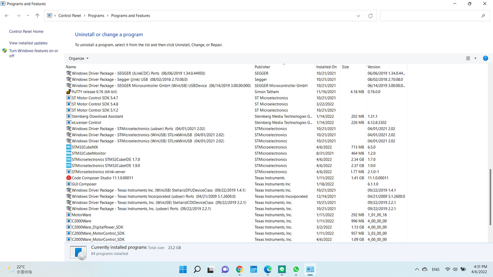Sort by the Version column header
Screen dimensions: 493x277
coord(386,67)
